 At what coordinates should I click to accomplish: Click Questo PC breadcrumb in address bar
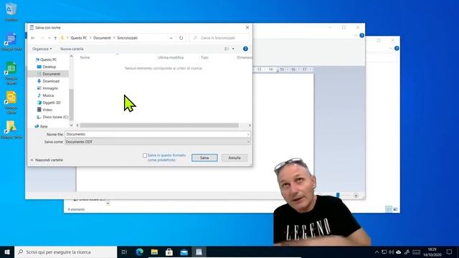79,38
